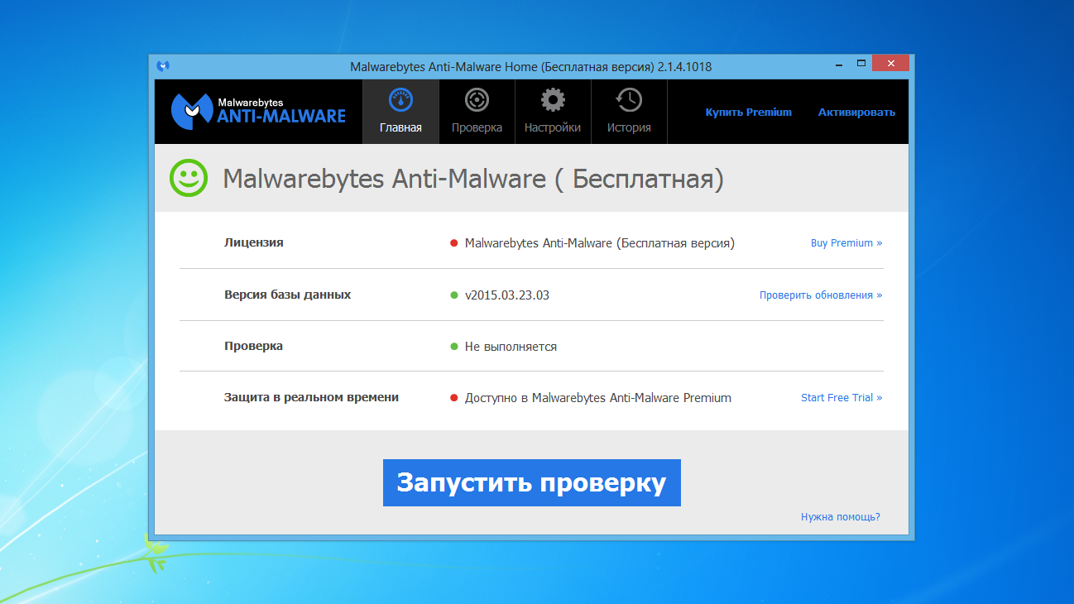This screenshot has width=1074, height=604.
Task: Click the Malwarebytes Anti-Malware logo
Action: (x=258, y=112)
